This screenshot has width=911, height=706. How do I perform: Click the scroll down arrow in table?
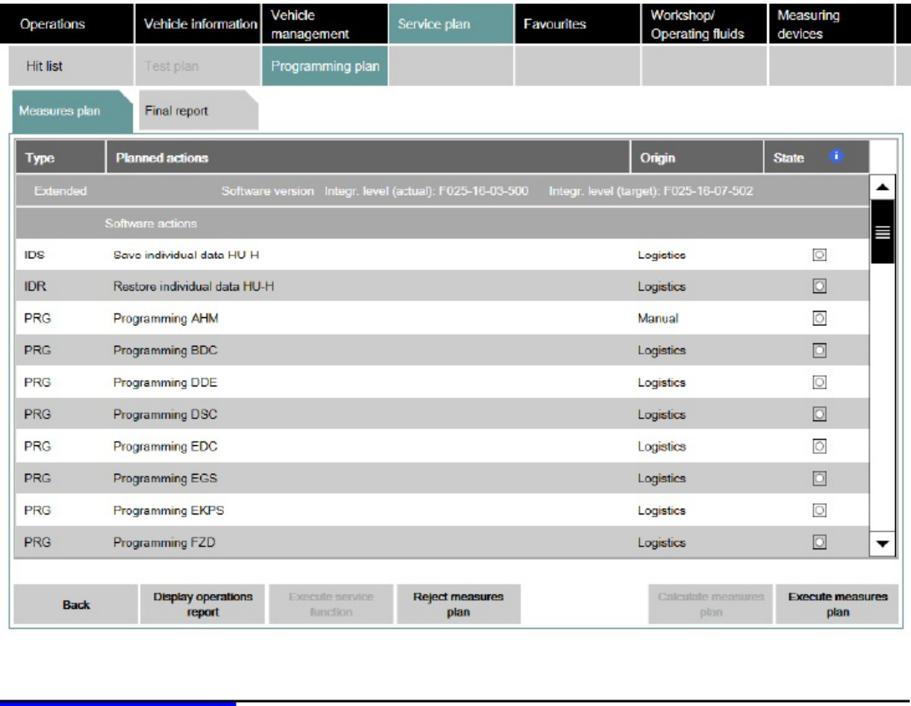coord(882,544)
